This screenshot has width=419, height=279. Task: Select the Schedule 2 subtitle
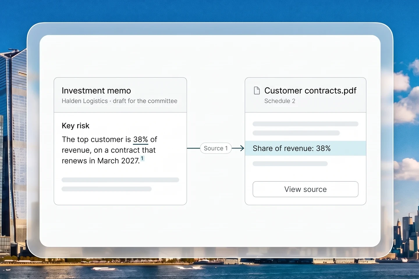tap(280, 101)
